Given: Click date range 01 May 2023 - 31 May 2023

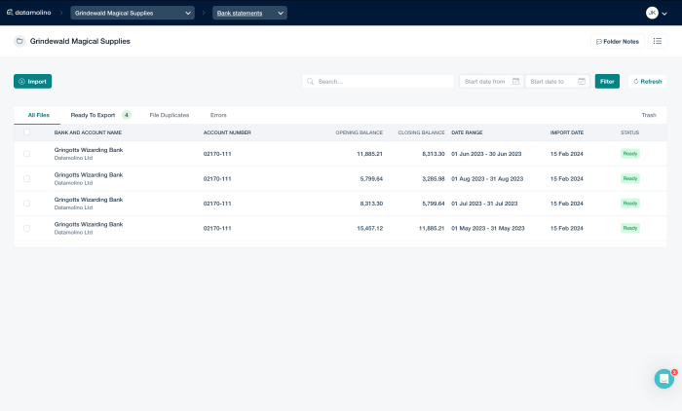Looking at the screenshot, I should coord(488,228).
